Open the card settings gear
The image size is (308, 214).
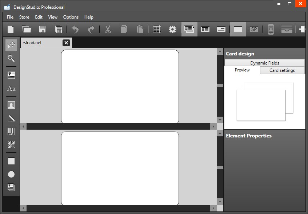pyautogui.click(x=173, y=29)
